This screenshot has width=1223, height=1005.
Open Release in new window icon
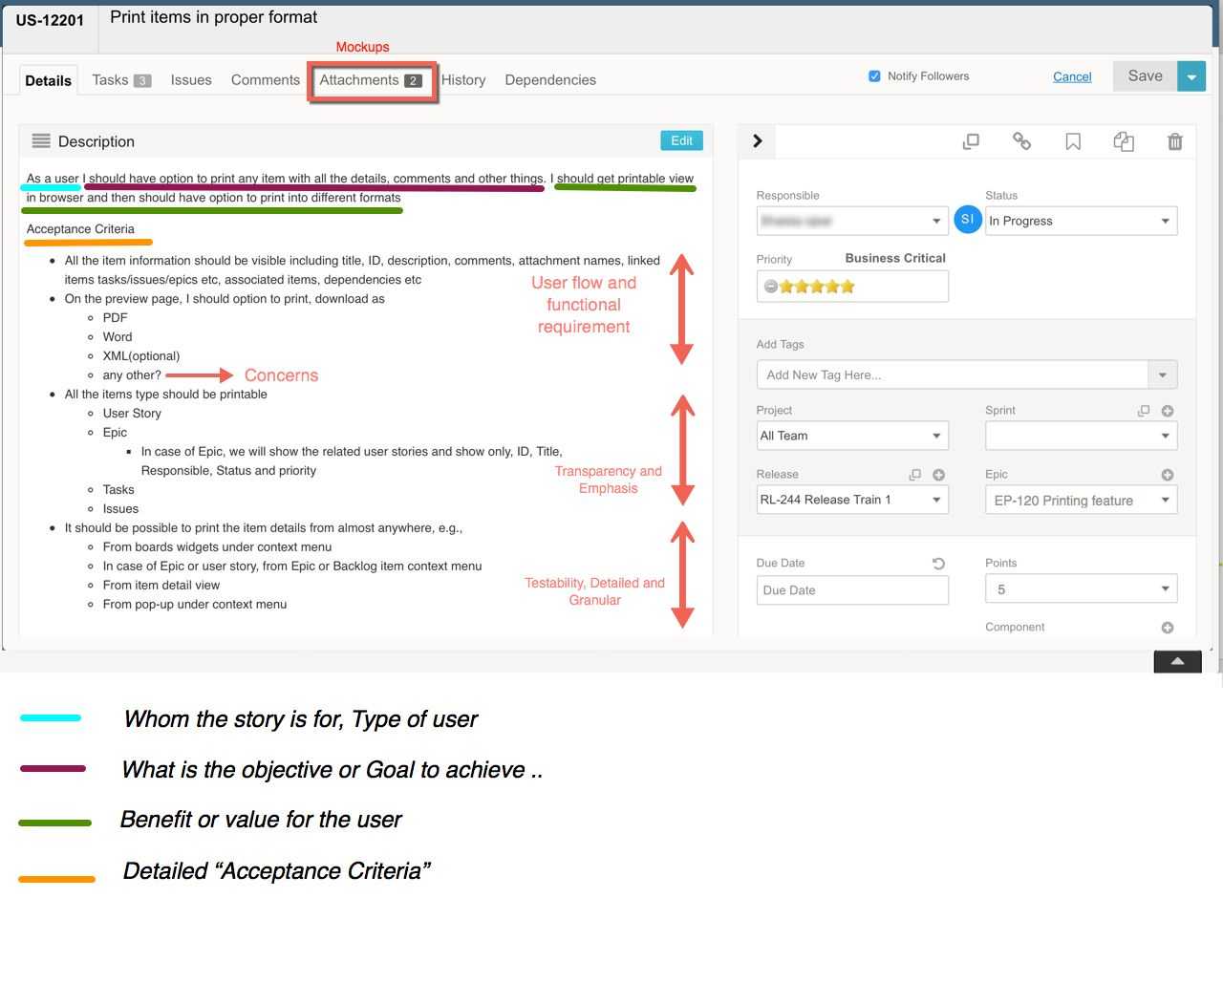(914, 475)
